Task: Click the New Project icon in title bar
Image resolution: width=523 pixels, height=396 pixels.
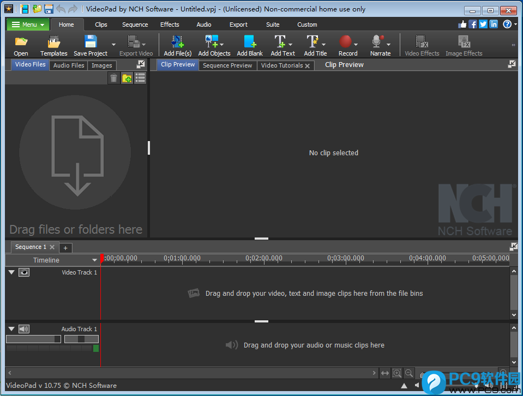Action: (x=25, y=9)
